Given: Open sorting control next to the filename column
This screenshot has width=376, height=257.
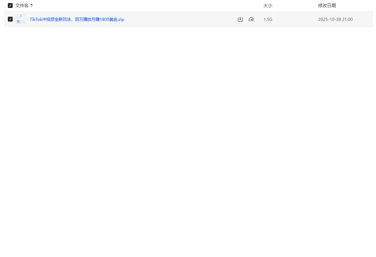Looking at the screenshot, I should 32,5.
